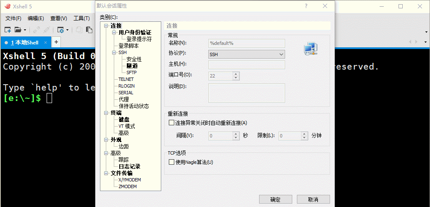Select 代理 in category tree
Screen dimensions: 430x207
click(x=124, y=99)
